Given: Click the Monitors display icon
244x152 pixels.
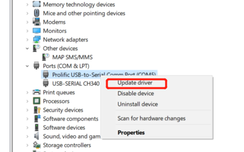Looking at the screenshot, I should point(37,31).
